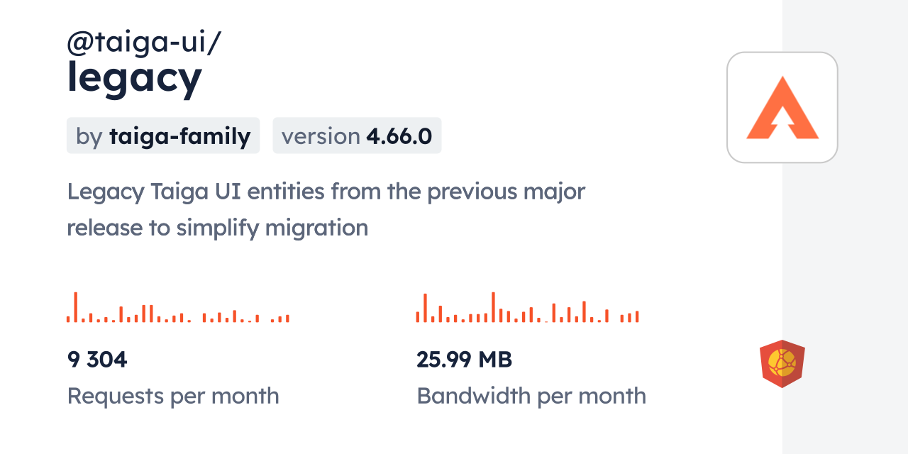The width and height of the screenshot is (908, 454).
Task: Click the yellow globe inside the shield
Action: click(782, 362)
